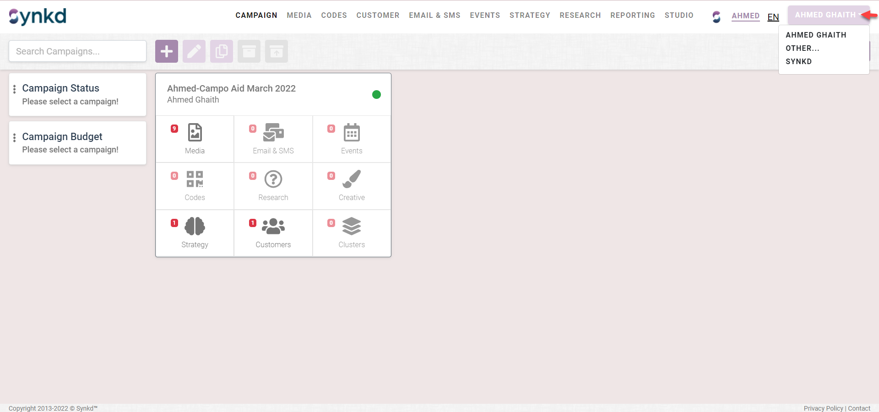Screen dimensions: 879x412
Task: Click the add new campaign plus button
Action: pos(167,51)
